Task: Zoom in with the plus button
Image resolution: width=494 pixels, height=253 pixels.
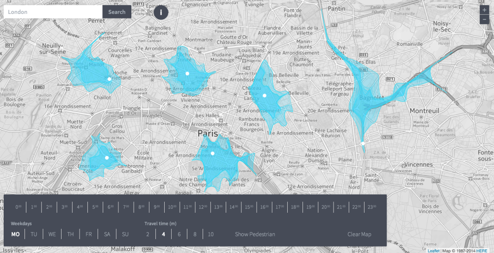Action: coord(484,10)
